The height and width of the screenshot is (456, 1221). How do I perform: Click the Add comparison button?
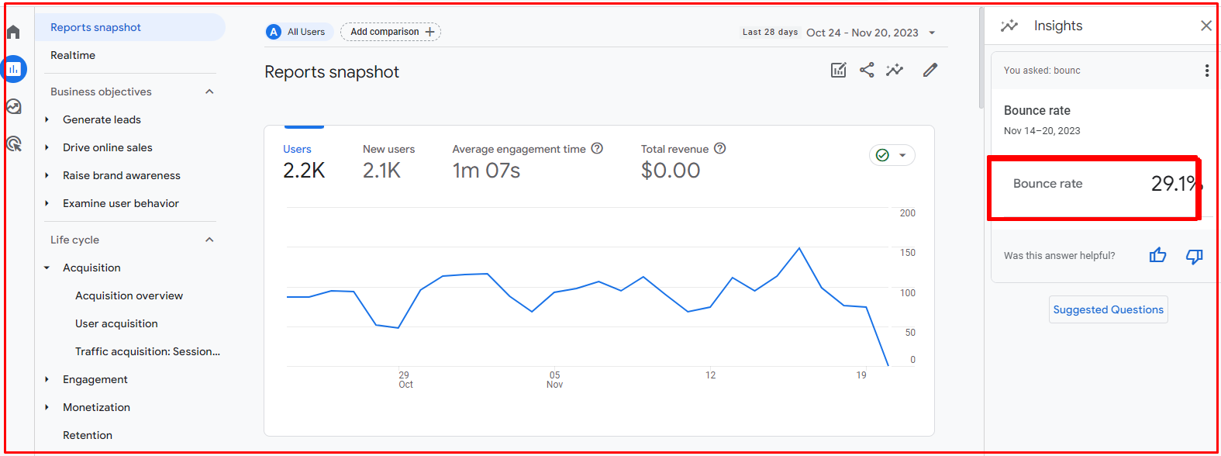point(391,32)
